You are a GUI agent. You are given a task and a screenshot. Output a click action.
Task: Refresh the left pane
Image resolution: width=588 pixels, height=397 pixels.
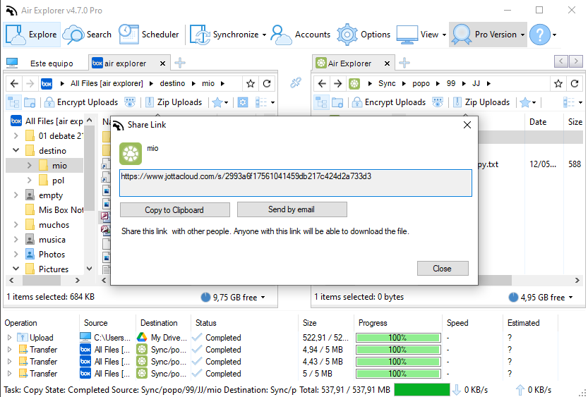(267, 83)
